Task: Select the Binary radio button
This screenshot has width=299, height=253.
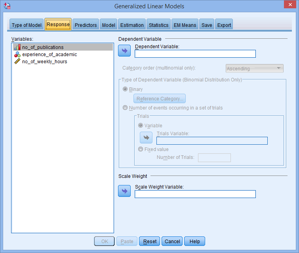Action: (125, 89)
